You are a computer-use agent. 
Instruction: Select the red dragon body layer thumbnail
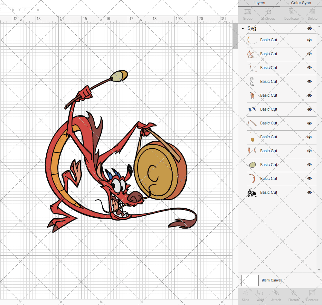(251, 54)
